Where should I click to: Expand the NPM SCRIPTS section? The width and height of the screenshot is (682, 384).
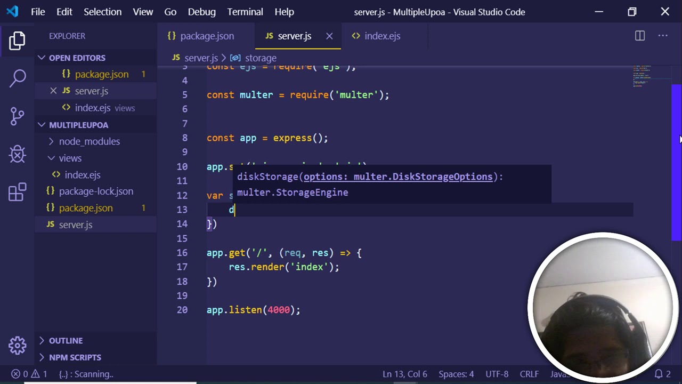click(75, 357)
